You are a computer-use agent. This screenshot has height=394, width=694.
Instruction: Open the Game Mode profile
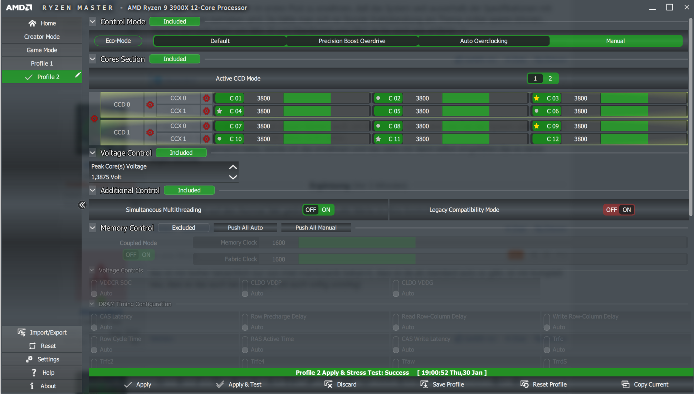click(42, 50)
